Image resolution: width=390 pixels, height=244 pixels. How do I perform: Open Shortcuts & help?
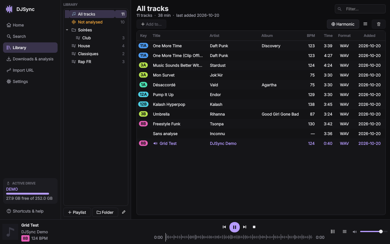pos(30,211)
